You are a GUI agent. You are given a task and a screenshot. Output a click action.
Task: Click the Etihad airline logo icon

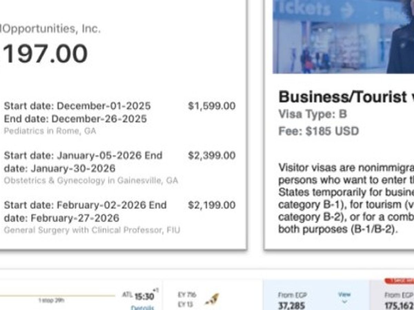(x=212, y=299)
